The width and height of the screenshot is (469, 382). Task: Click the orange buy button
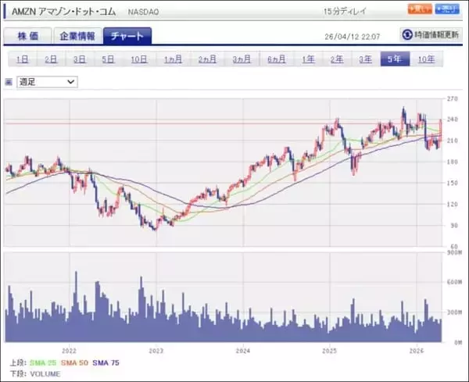[x=420, y=9]
